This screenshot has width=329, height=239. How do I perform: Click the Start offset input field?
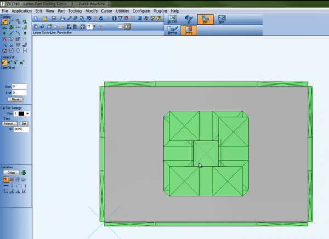[x=20, y=87]
